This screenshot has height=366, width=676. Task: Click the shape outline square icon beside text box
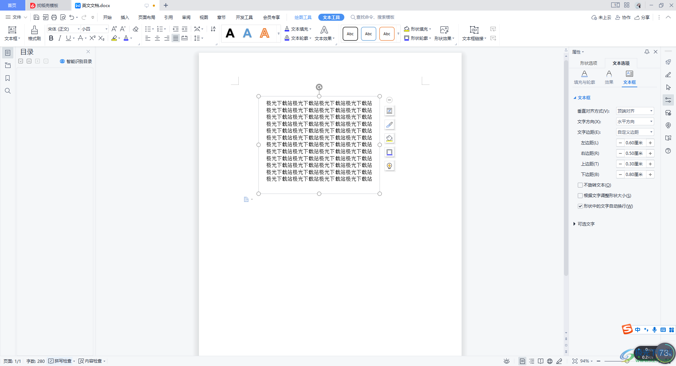click(389, 152)
